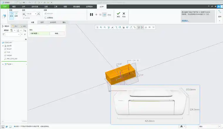Viewport: 223px width, 129px height.
Task: Switch to the Applications ribbon tab
Action: click(x=89, y=6)
